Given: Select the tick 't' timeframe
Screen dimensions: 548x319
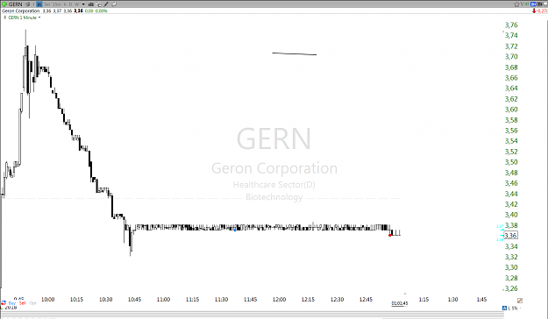Looking at the screenshot, I should [33, 4].
